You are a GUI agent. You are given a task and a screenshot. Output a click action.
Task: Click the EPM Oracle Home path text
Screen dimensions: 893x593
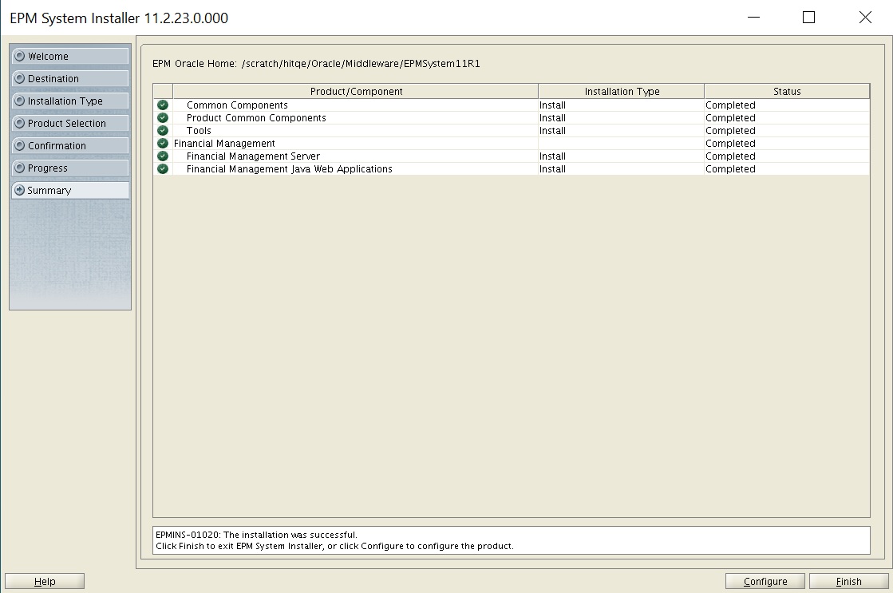point(361,63)
